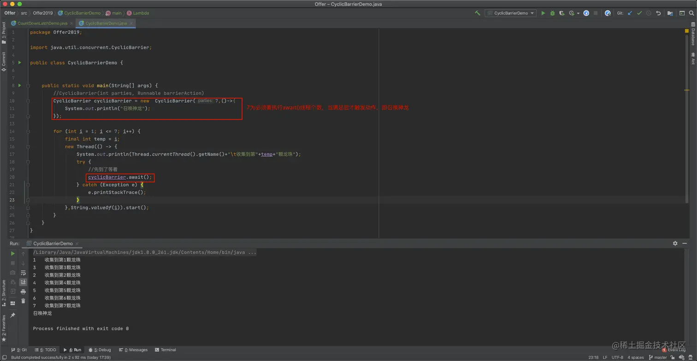Click the Build Project hammer icon

(478, 13)
